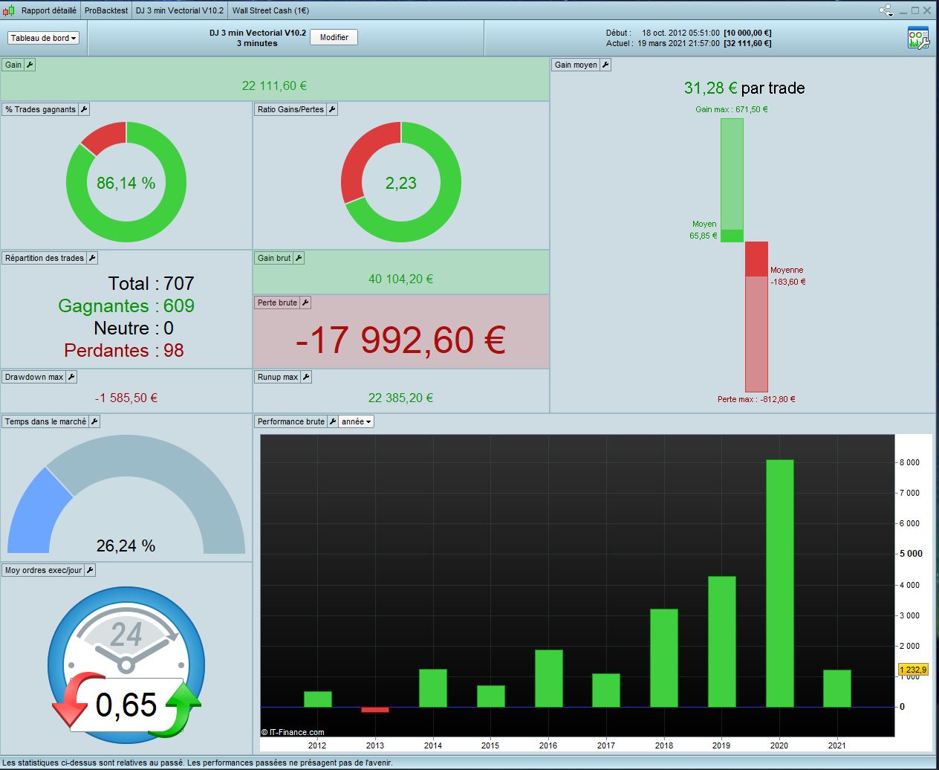Click the Début date text
This screenshot has height=770, width=939.
tap(689, 33)
